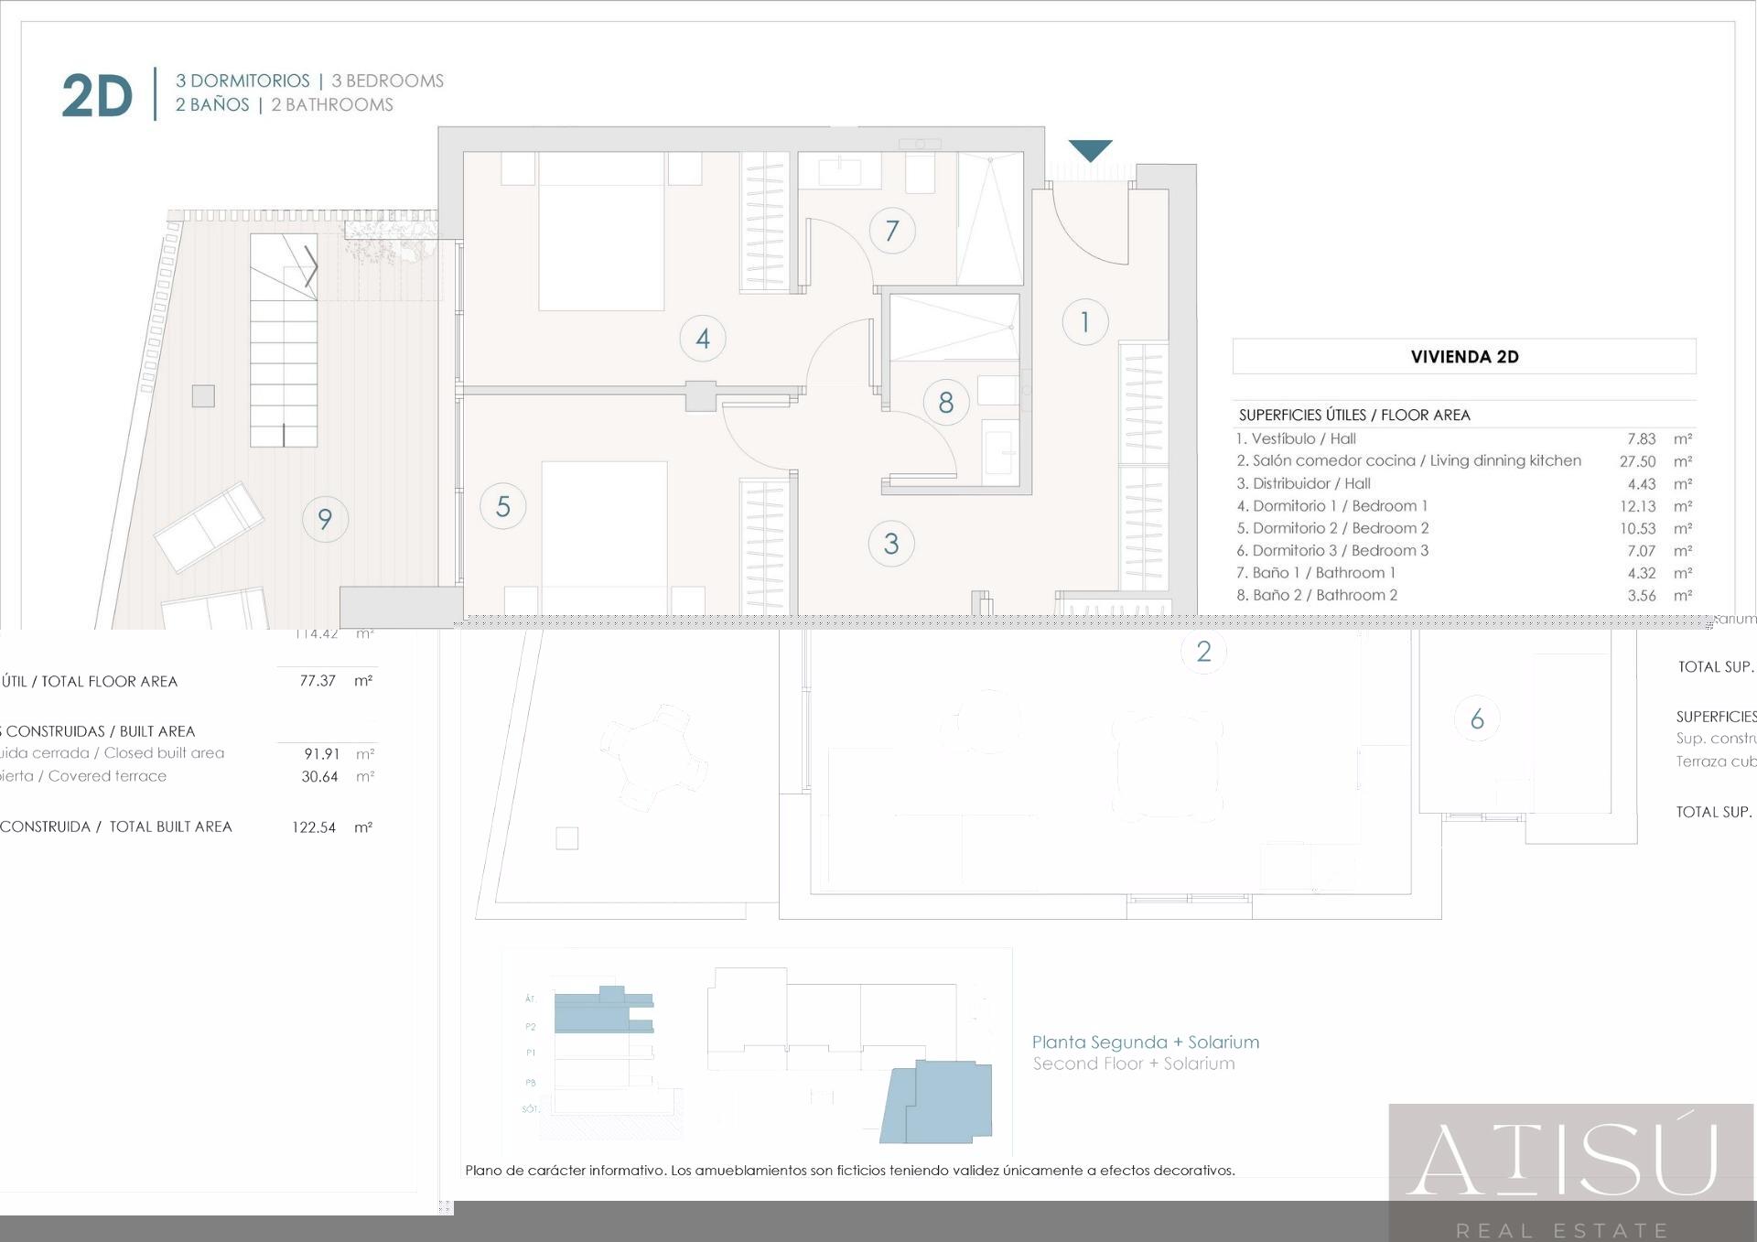Click the room number 1 marker
This screenshot has height=1242, width=1757.
pyautogui.click(x=1085, y=322)
